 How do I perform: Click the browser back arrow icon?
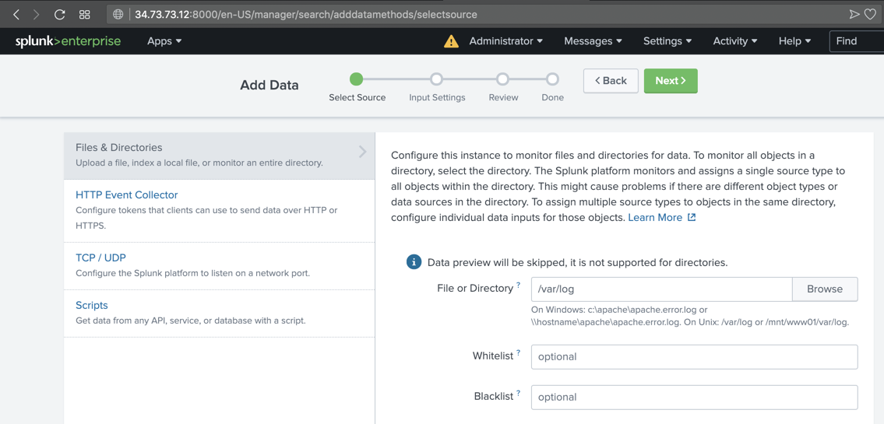16,14
